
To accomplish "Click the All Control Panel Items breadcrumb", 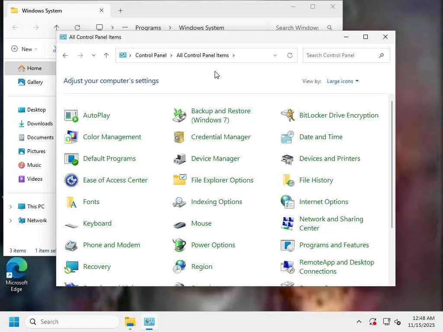I will click(x=202, y=55).
